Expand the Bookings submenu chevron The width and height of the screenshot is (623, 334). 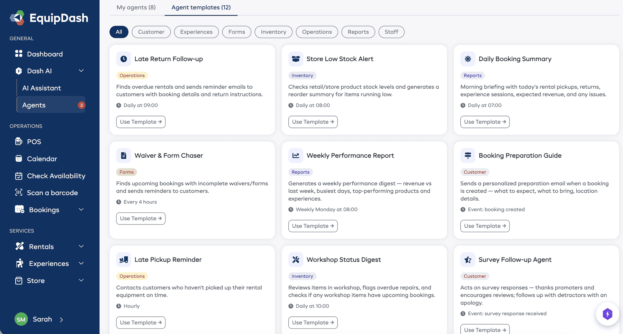click(81, 210)
